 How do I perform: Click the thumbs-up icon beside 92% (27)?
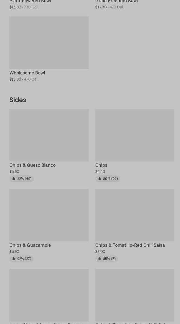[x=13, y=259]
